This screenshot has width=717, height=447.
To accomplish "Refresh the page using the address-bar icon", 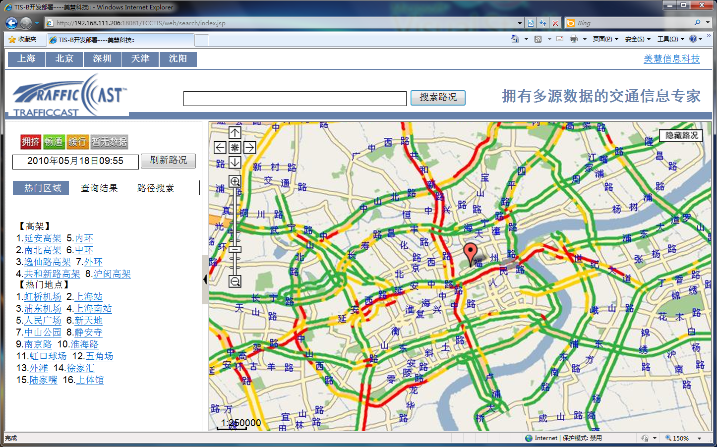I will coord(543,23).
